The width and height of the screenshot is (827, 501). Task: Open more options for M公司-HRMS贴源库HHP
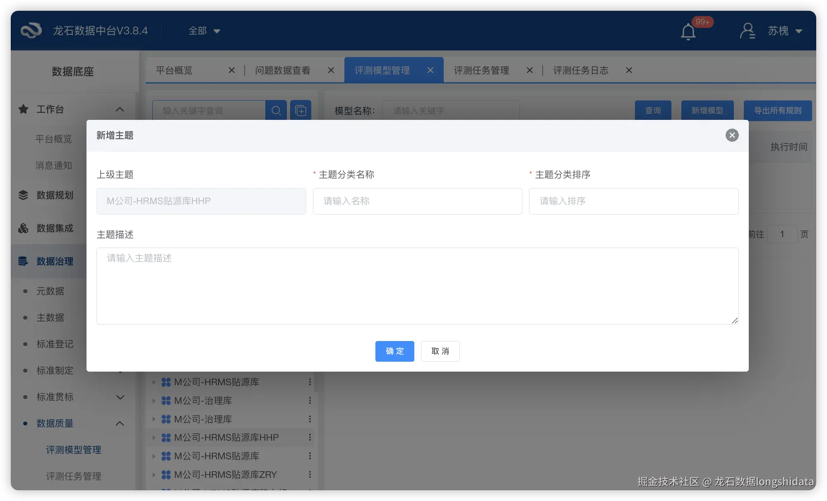[310, 437]
